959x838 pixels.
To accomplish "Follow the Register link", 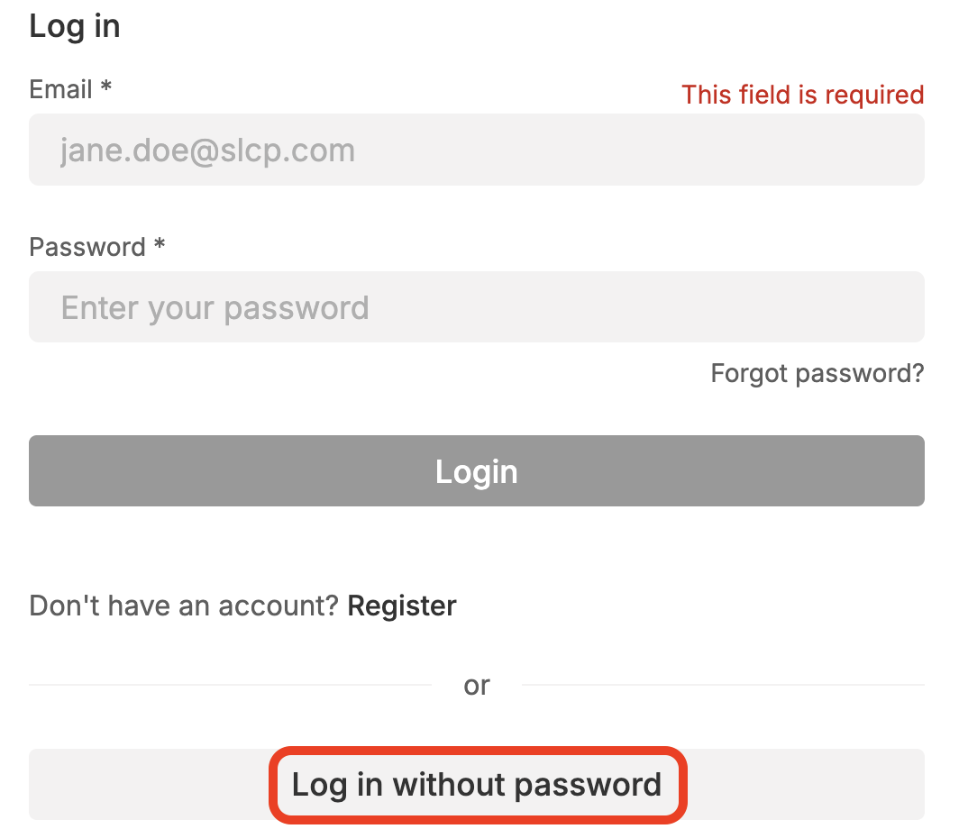I will 402,606.
